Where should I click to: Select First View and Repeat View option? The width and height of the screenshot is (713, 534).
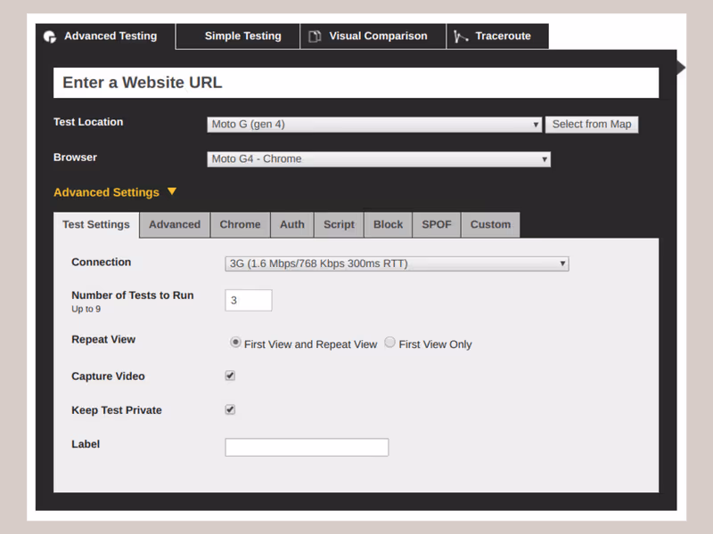235,343
